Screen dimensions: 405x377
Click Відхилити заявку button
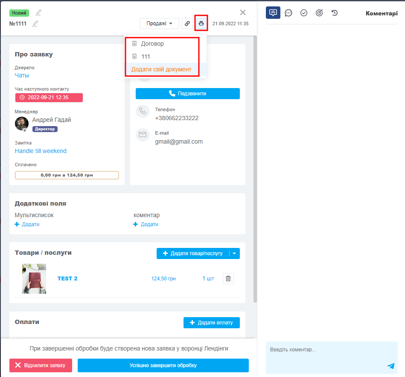pos(41,365)
